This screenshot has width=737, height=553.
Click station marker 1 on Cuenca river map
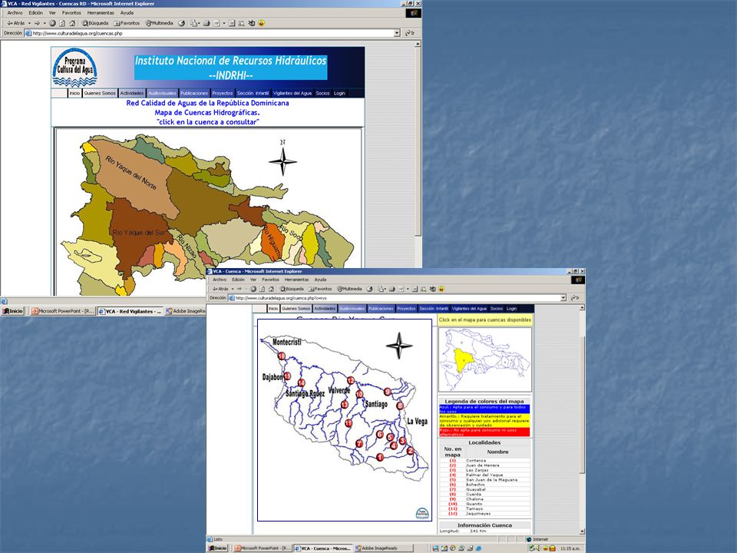click(380, 457)
